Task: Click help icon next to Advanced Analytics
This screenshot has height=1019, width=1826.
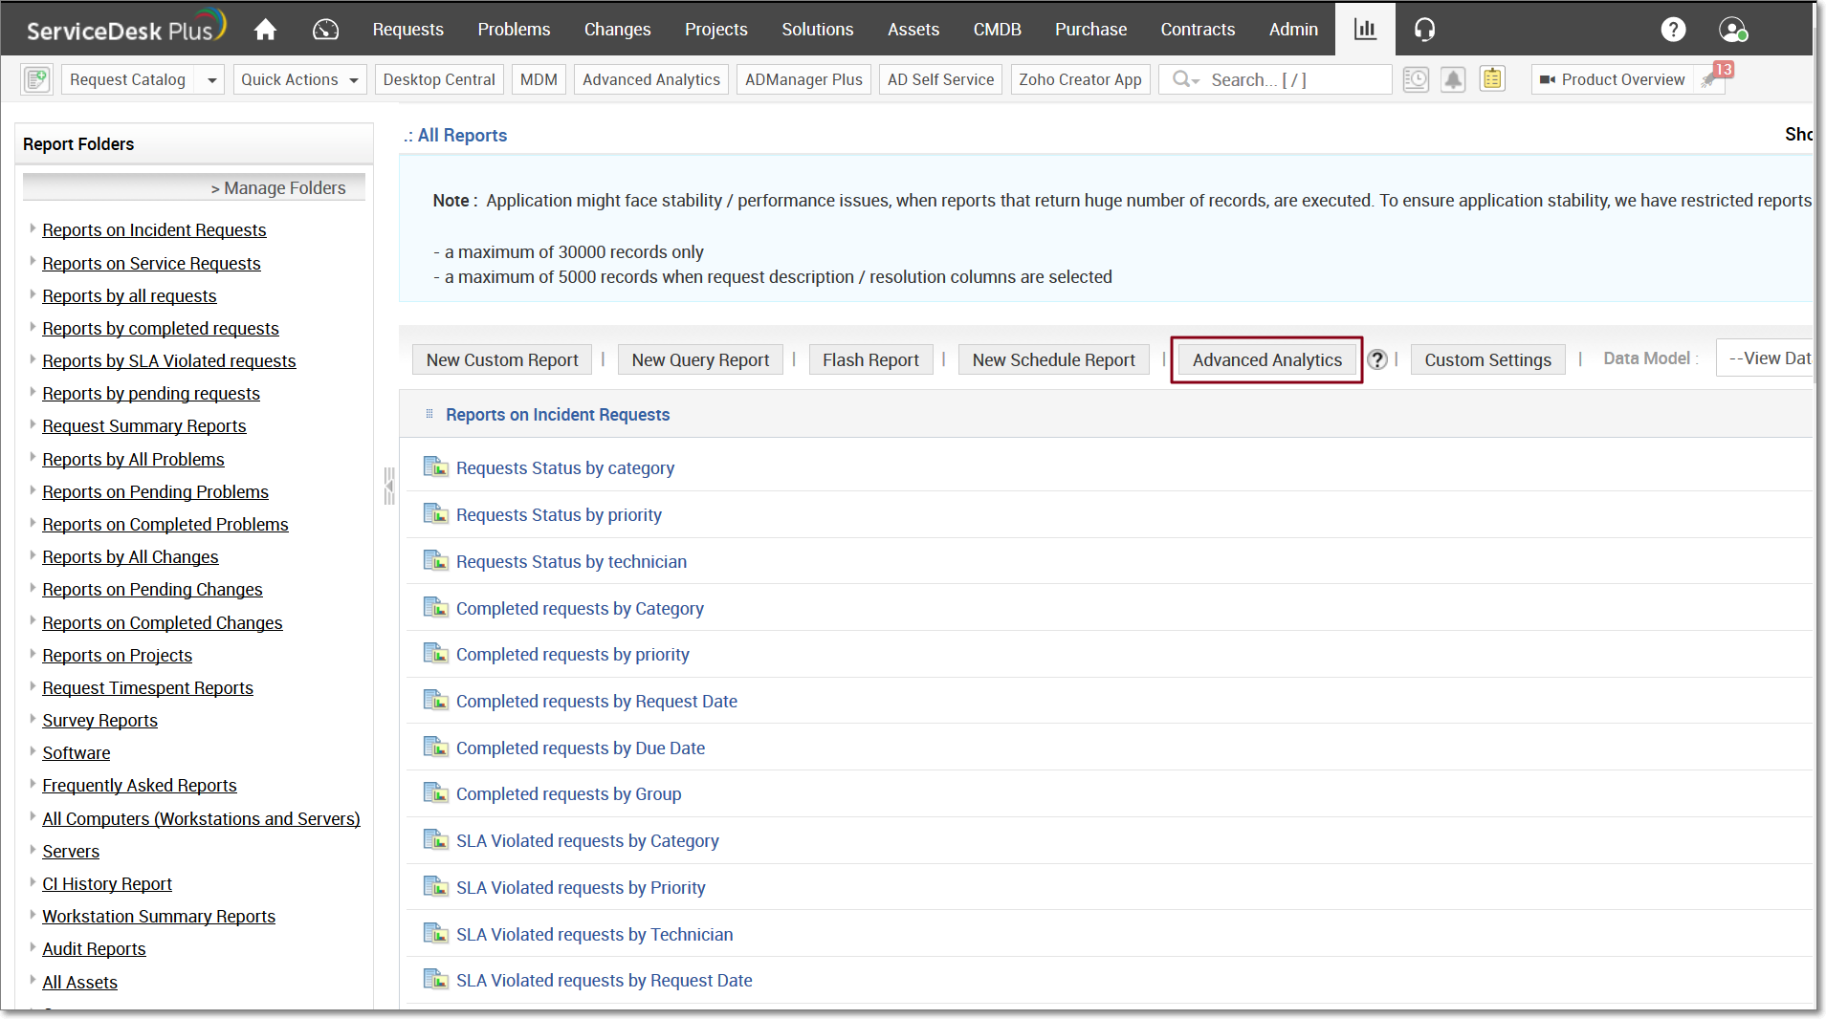Action: click(1376, 359)
